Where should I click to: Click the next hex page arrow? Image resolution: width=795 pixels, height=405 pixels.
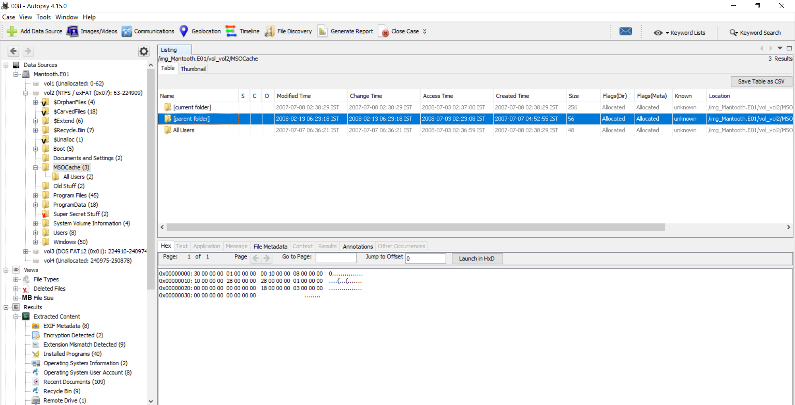267,258
